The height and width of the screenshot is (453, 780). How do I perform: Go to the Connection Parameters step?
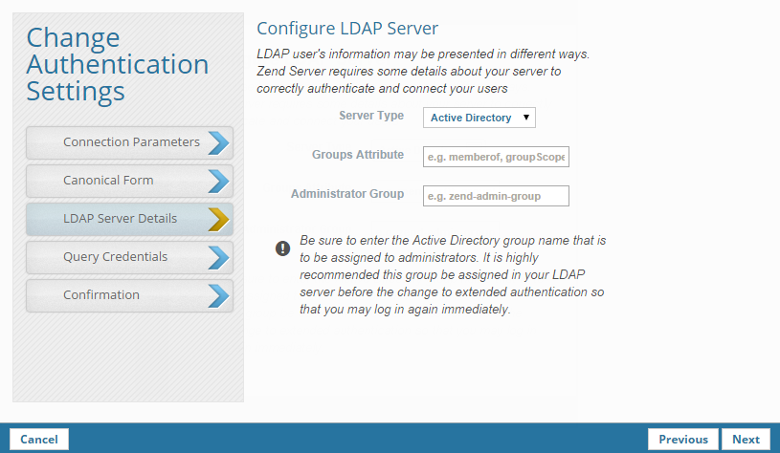click(131, 142)
